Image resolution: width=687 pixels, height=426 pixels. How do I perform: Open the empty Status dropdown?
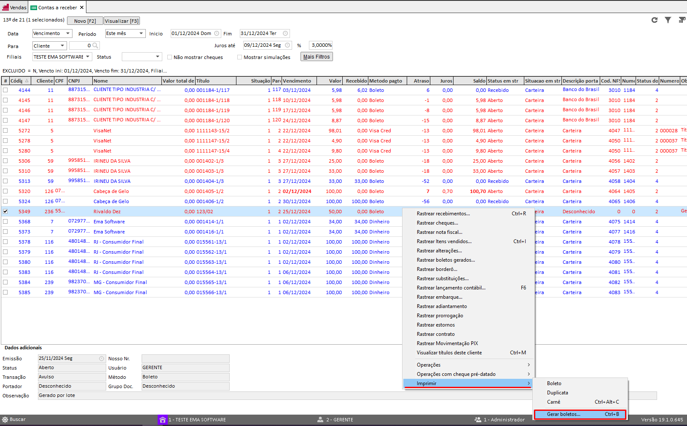click(142, 57)
